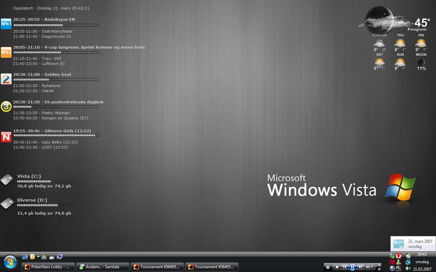
Task: Click the NRK2 channel logo
Action: [x=6, y=52]
